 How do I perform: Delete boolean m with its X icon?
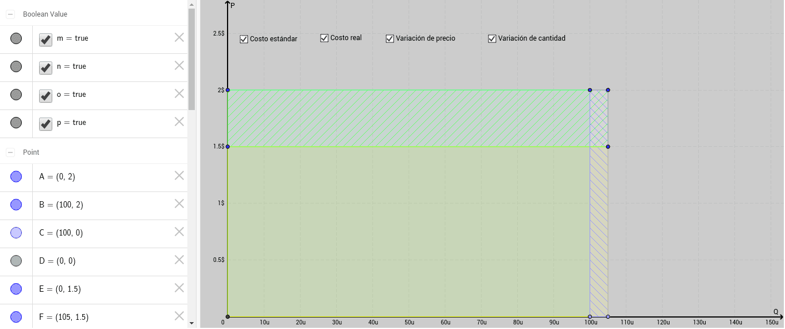coord(179,37)
